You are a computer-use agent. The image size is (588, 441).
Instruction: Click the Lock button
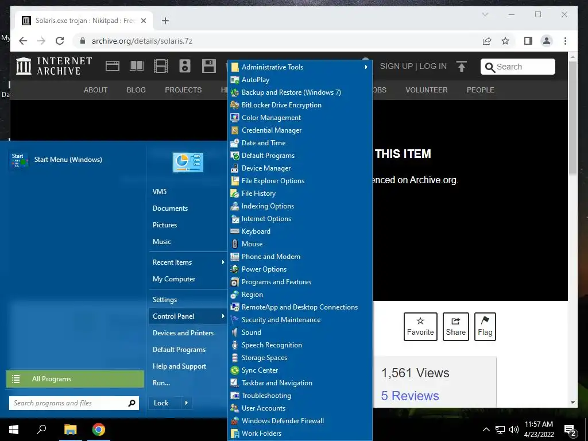(x=161, y=403)
